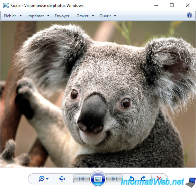The width and height of the screenshot is (196, 188).
Task: Open the help question mark icon
Action: point(189,15)
